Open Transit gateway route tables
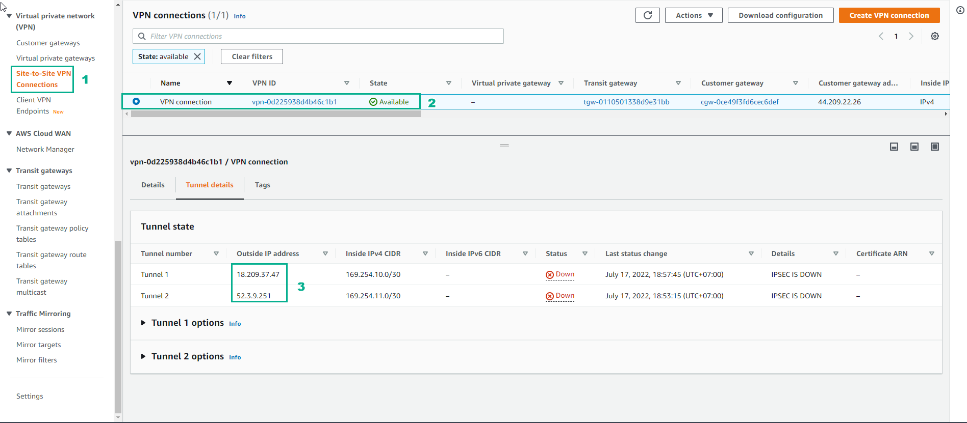The width and height of the screenshot is (967, 423). tap(52, 260)
